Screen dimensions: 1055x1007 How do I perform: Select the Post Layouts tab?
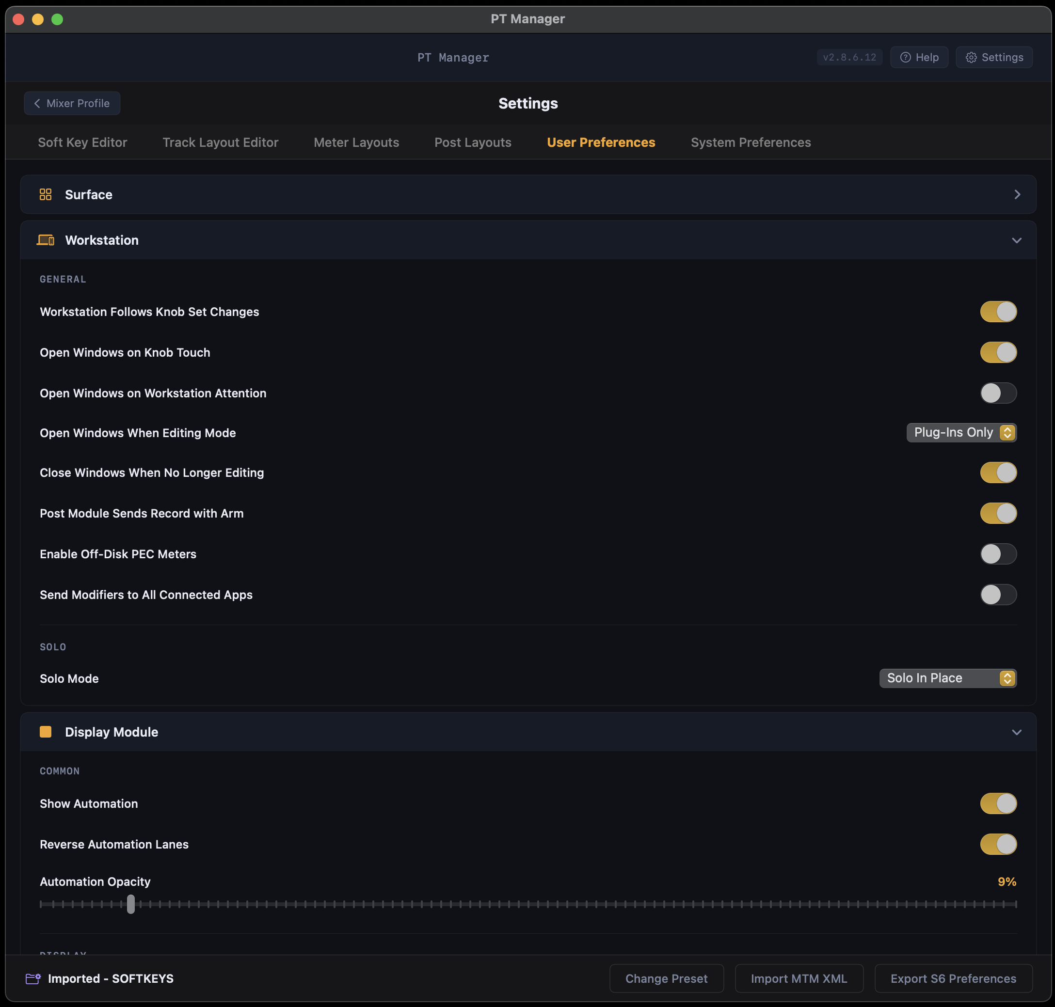coord(473,142)
